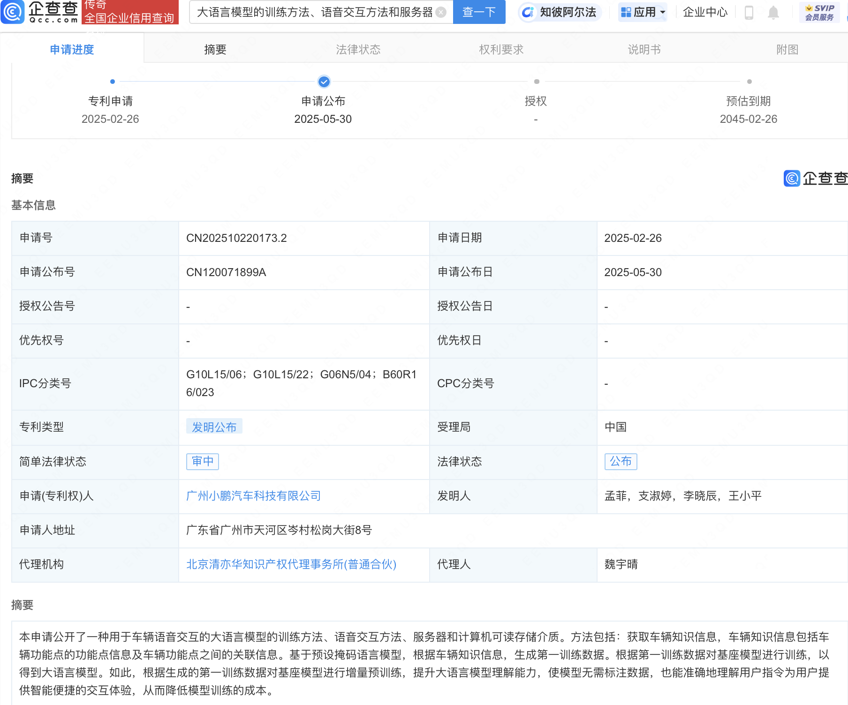Click the 公布 legal status tag
The image size is (848, 705).
pyautogui.click(x=621, y=462)
